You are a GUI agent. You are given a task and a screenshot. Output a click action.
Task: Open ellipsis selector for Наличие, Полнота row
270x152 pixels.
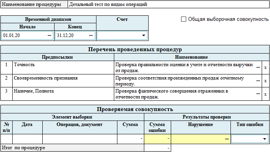[x=258, y=94]
